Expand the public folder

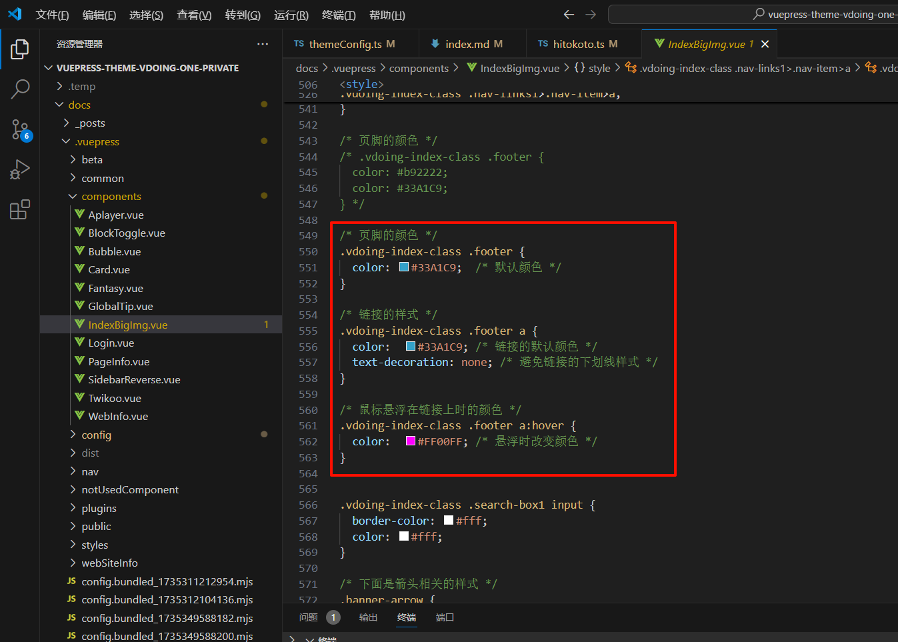tap(161, 526)
